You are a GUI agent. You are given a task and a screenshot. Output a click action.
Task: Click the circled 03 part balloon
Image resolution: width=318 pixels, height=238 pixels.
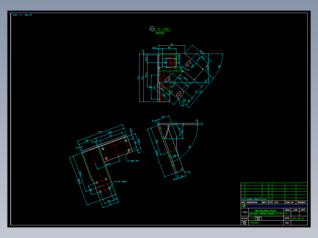152,29
